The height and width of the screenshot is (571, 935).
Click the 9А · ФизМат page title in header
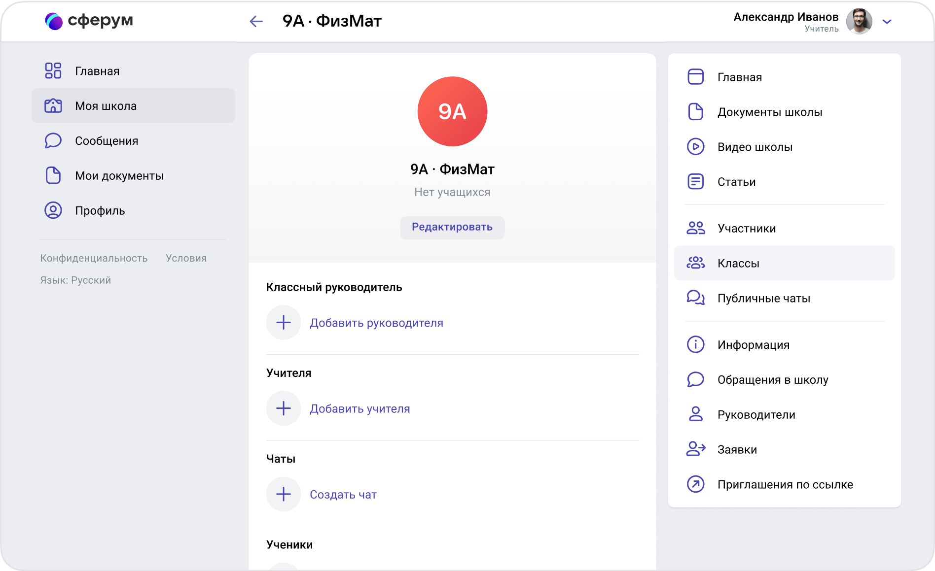click(332, 21)
